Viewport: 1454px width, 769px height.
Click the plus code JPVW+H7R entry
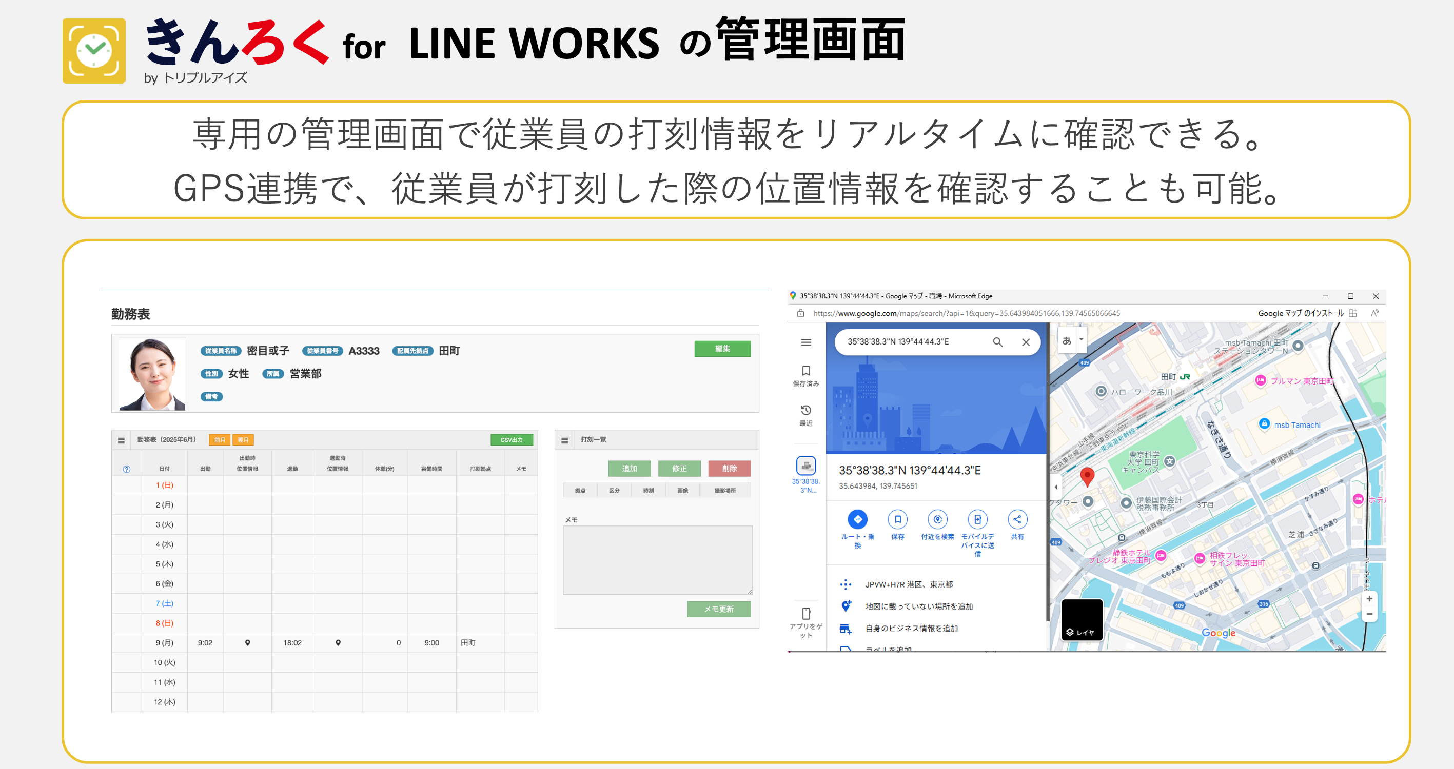909,584
